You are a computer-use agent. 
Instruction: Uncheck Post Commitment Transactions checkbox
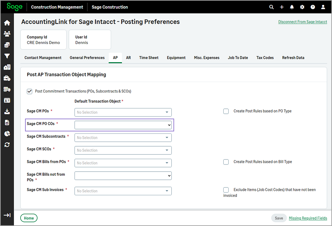point(29,92)
